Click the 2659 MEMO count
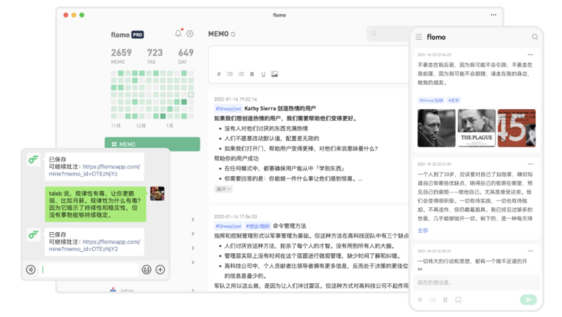 pos(121,56)
